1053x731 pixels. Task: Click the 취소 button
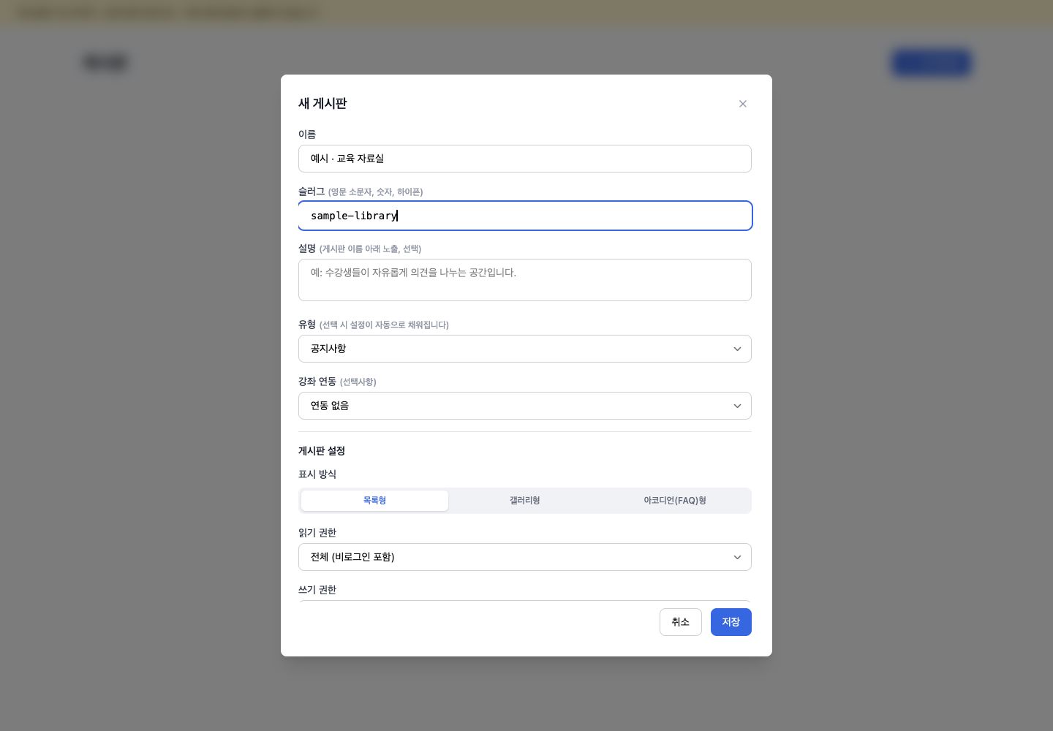pos(681,622)
